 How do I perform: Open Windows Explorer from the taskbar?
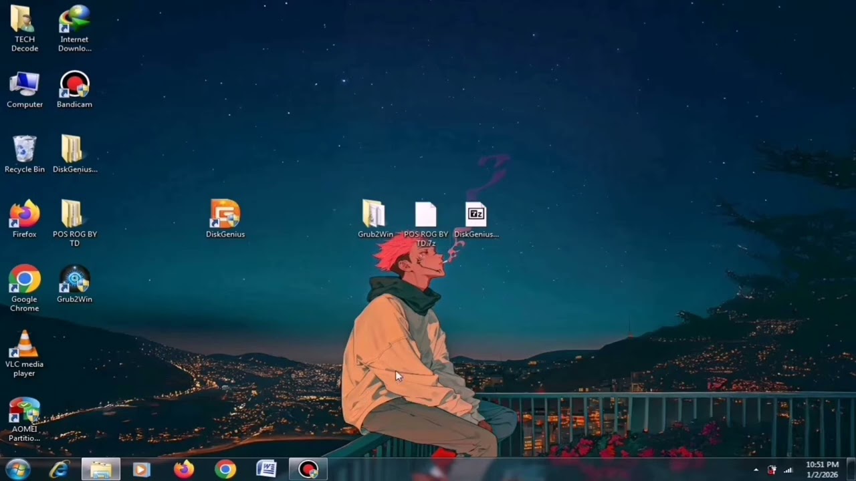[x=101, y=470]
